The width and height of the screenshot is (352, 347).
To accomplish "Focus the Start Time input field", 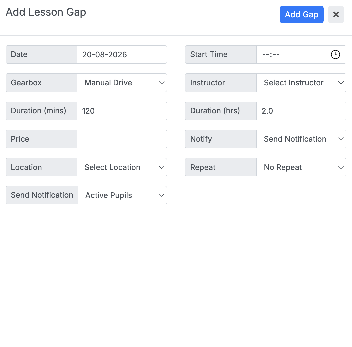I will pos(301,55).
